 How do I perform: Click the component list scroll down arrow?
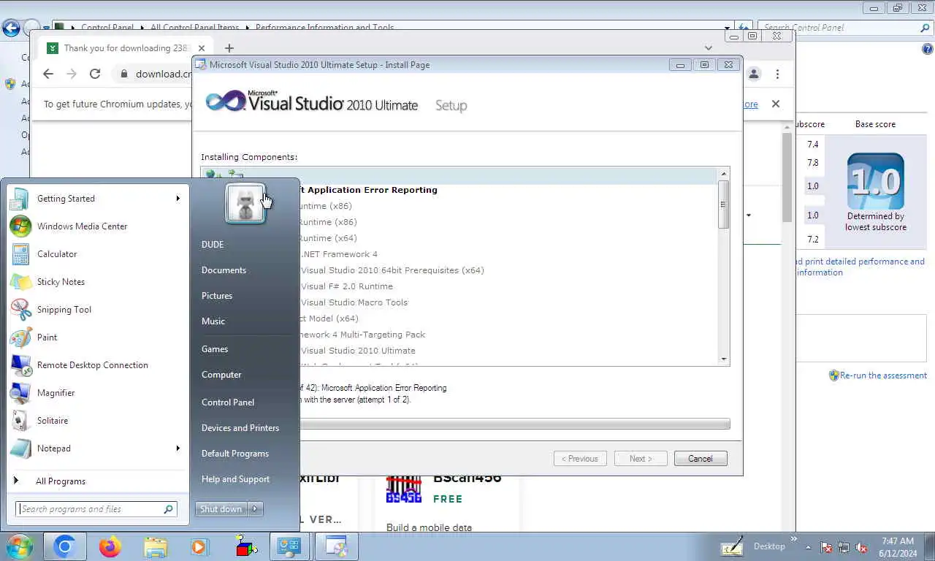pyautogui.click(x=724, y=359)
